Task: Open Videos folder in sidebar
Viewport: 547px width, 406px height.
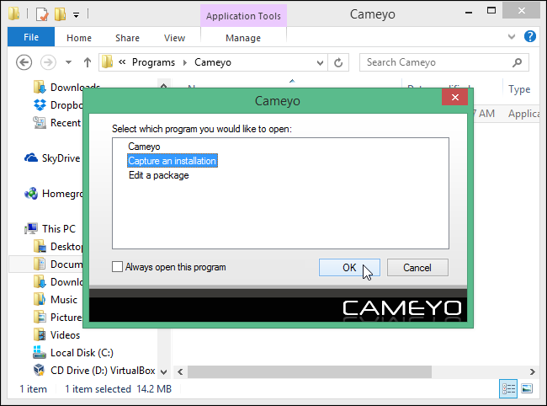Action: point(57,335)
